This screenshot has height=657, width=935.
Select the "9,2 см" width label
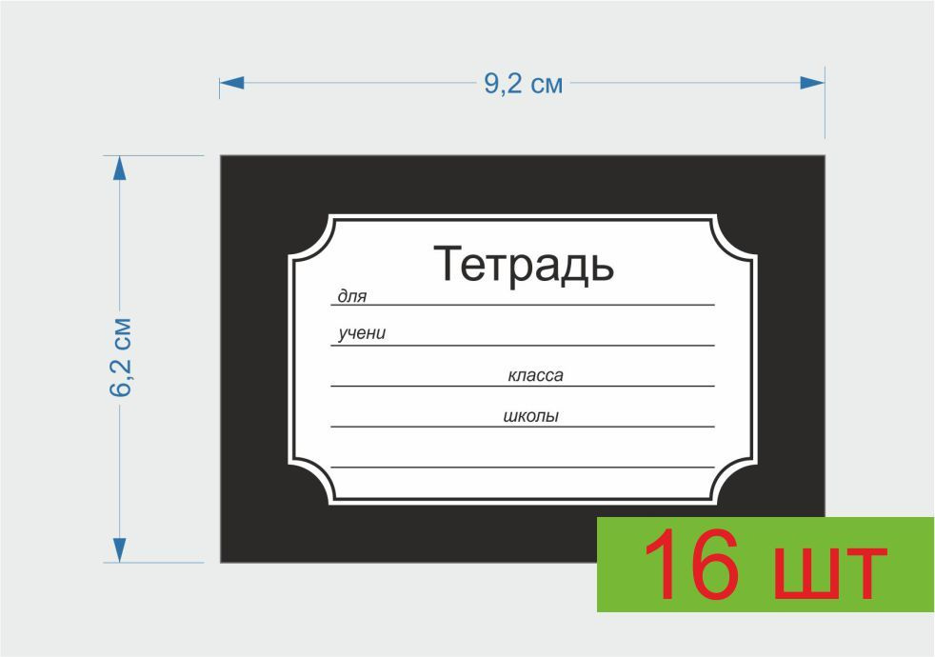tap(524, 84)
